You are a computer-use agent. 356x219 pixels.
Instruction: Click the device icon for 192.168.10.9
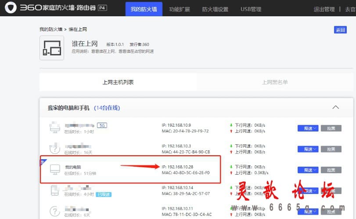point(55,128)
